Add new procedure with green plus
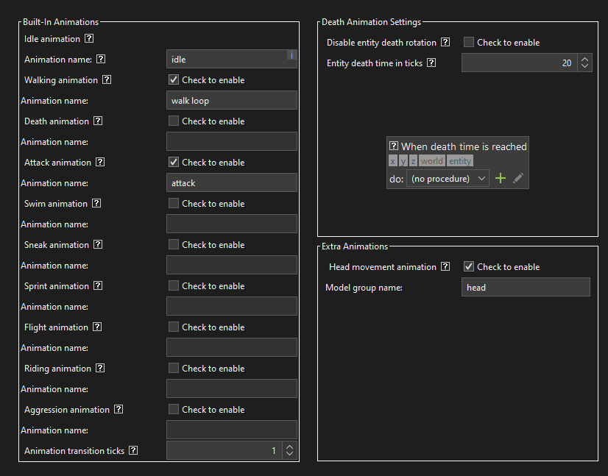608x476 pixels. [501, 178]
